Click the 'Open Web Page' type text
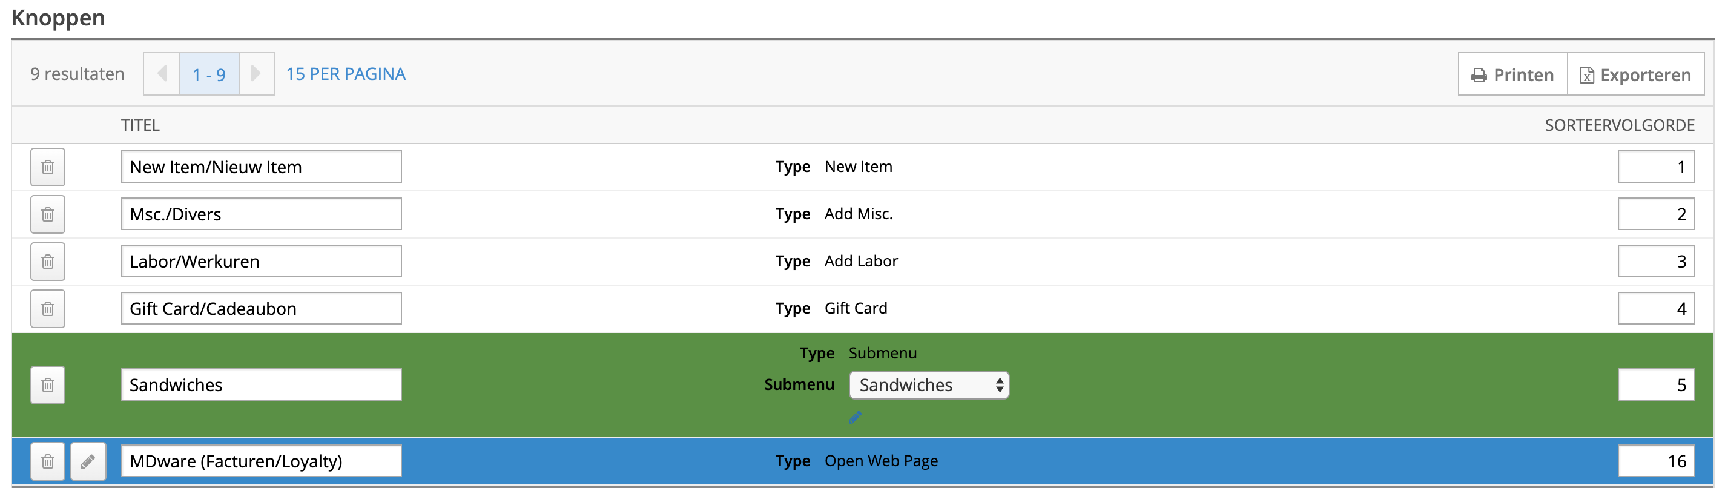 881,461
